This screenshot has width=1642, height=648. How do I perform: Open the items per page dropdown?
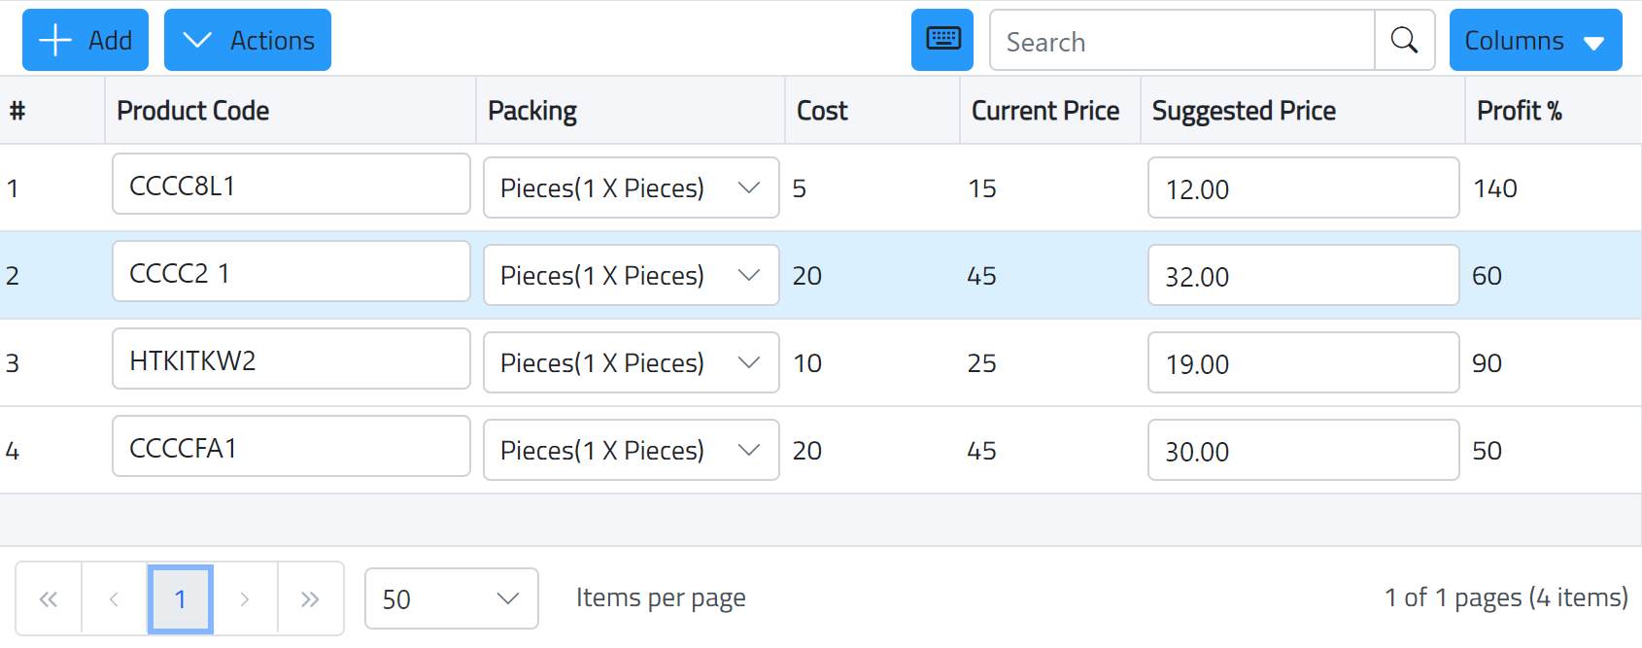451,598
